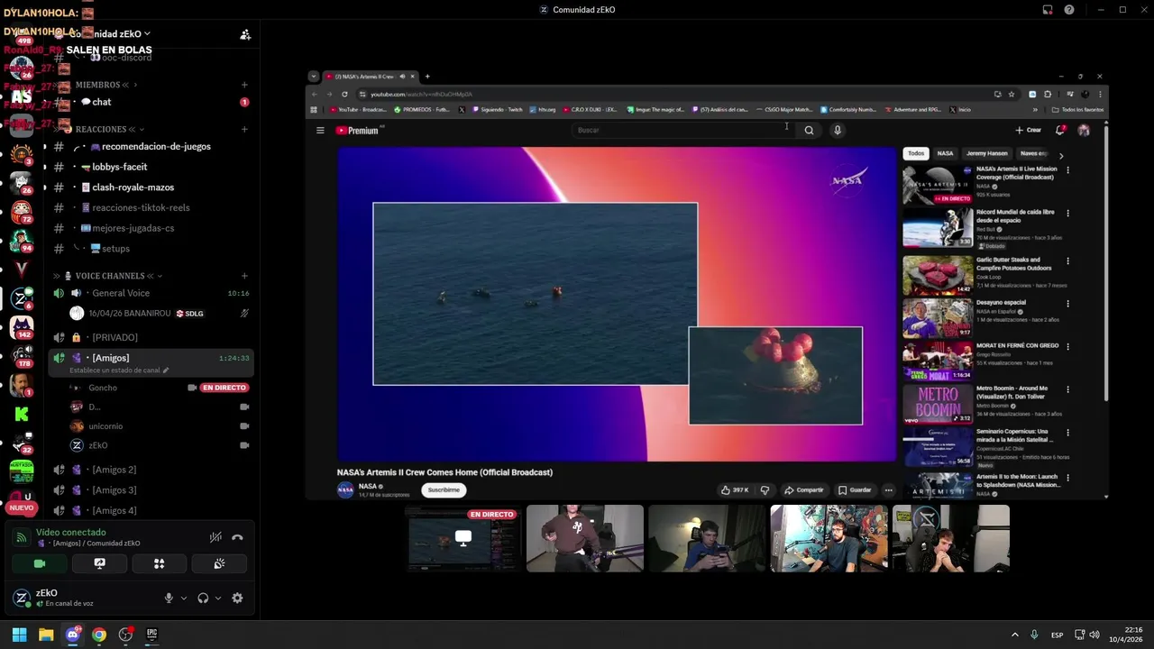Add a channel to the REACCIONES category
This screenshot has height=649, width=1154.
click(244, 129)
